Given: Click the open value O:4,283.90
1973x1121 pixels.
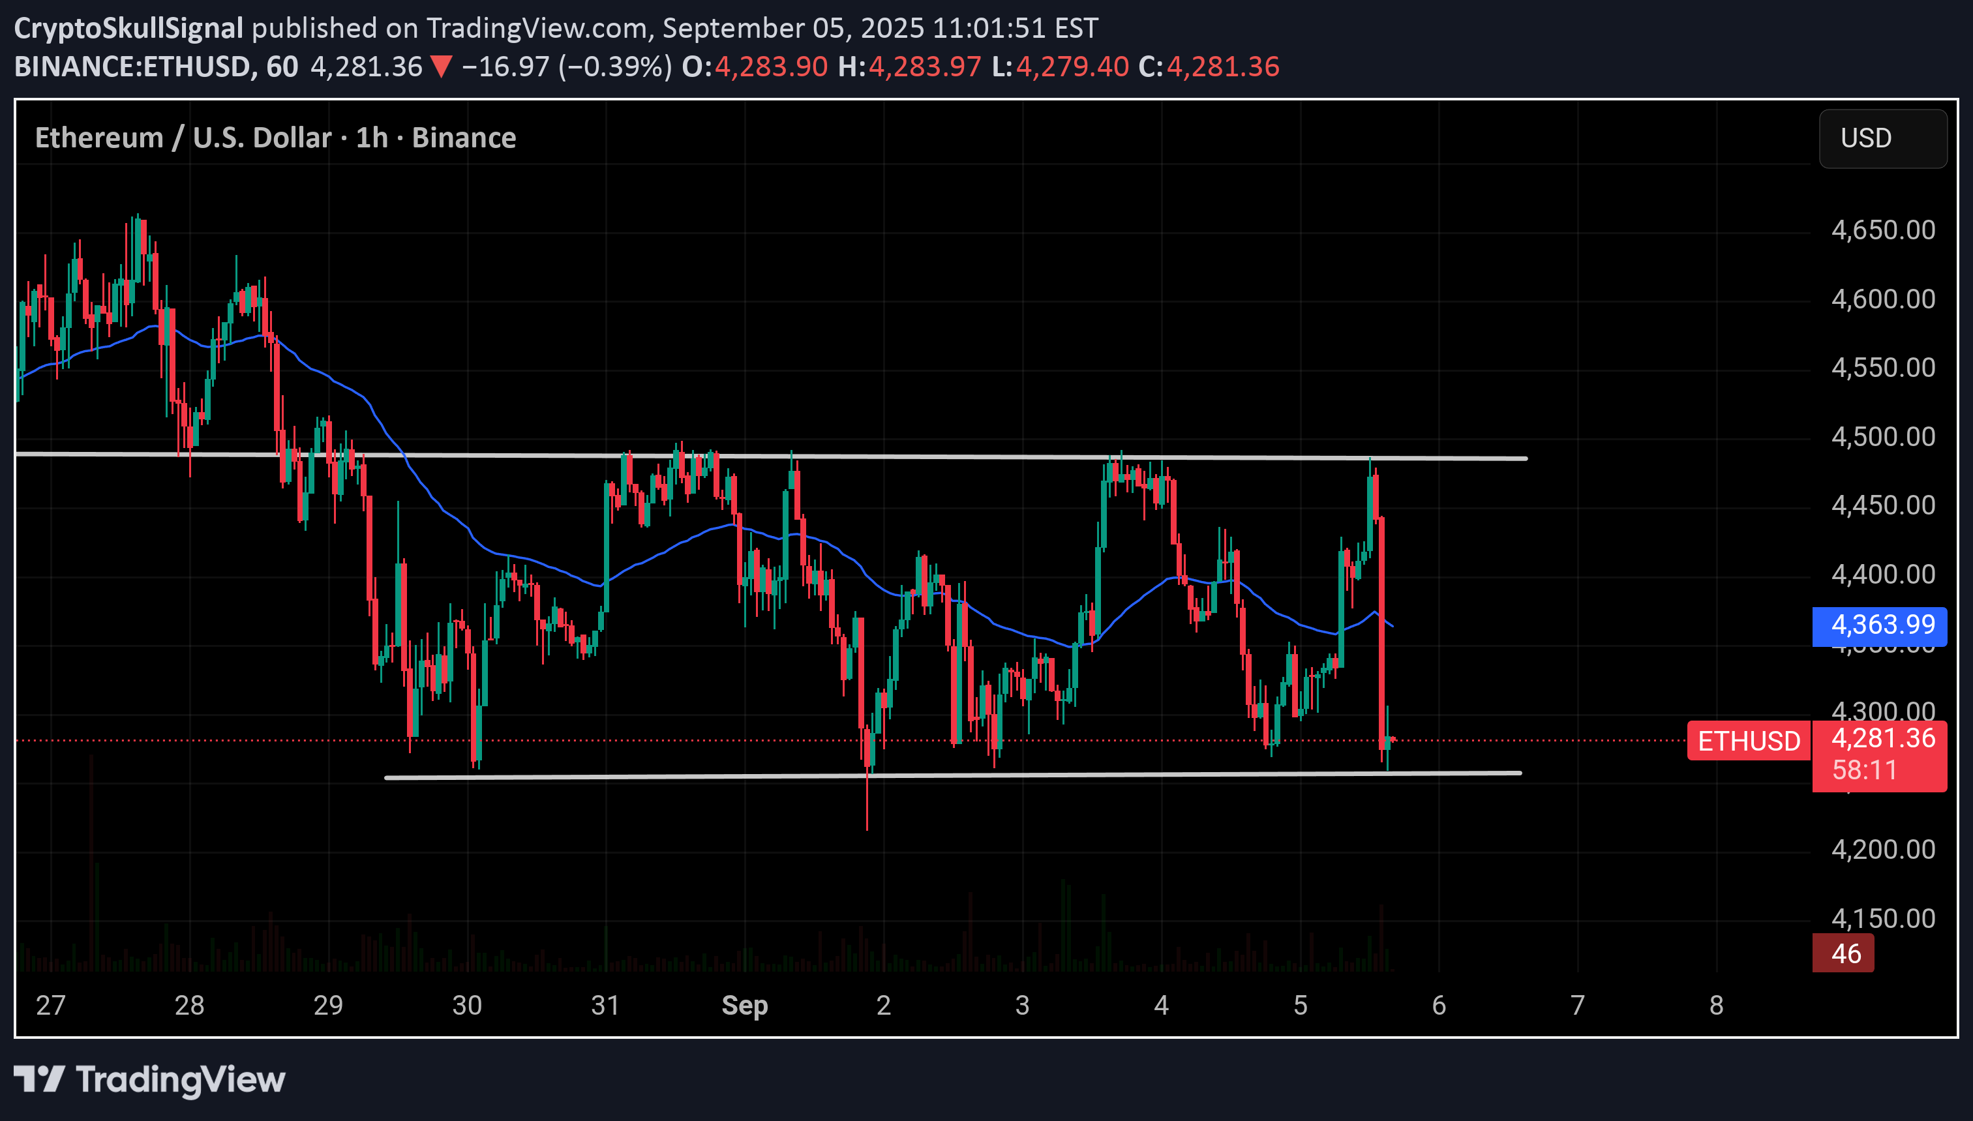Looking at the screenshot, I should [x=755, y=67].
